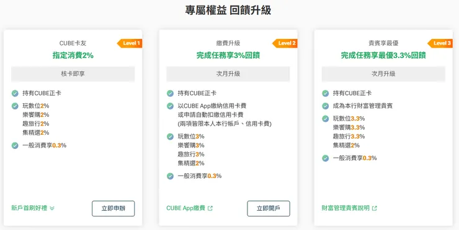Image resolution: width=459 pixels, height=230 pixels.
Task: Click the check icon beside 一般消費享0.3% in the Level 3 card
Action: [325, 158]
